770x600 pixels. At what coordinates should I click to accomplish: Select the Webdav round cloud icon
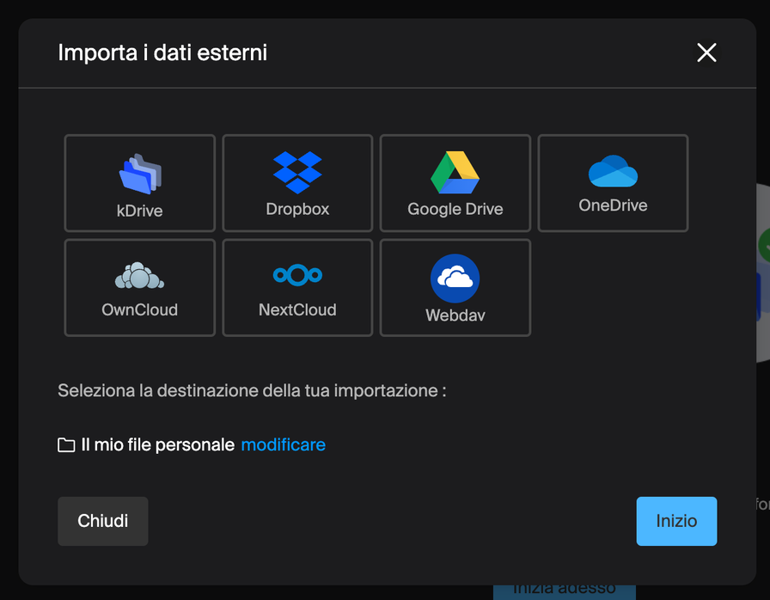pyautogui.click(x=455, y=278)
